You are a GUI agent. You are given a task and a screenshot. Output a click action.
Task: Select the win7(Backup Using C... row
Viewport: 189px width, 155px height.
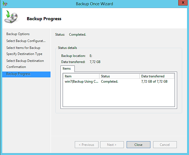click(119, 82)
